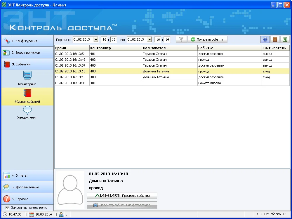
Task: Expand the start date dropdown
Action: (95, 40)
